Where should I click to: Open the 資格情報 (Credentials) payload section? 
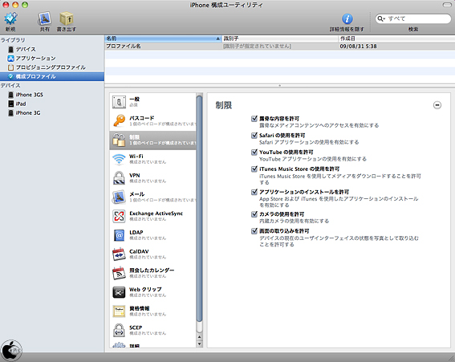[x=153, y=311]
